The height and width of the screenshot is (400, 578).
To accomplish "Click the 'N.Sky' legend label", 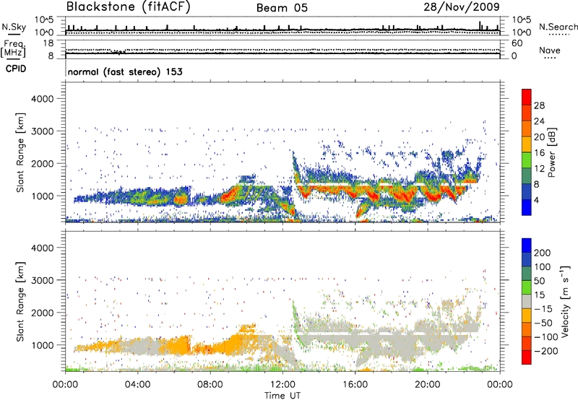I will (14, 27).
